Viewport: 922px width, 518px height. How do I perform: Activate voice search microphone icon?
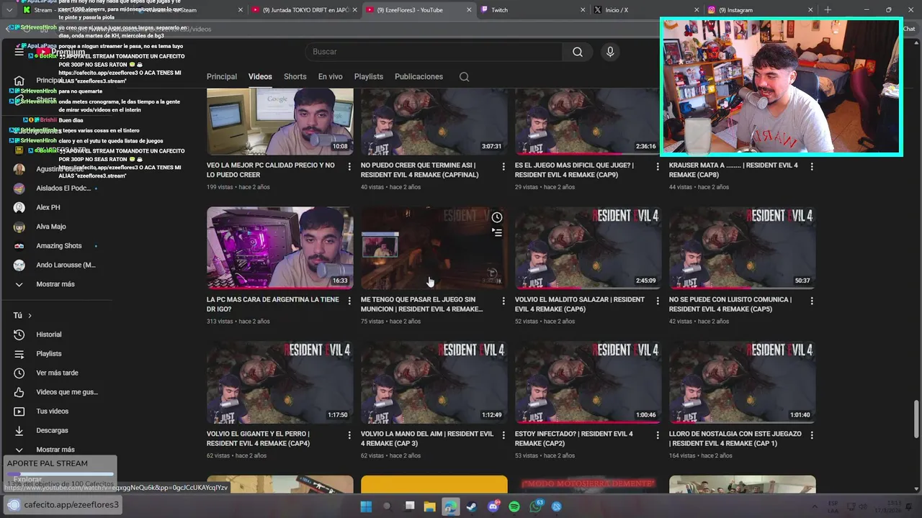pos(610,52)
